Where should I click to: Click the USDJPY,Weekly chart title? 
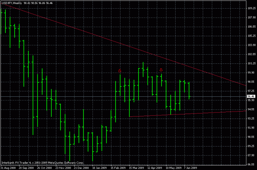tap(12, 3)
